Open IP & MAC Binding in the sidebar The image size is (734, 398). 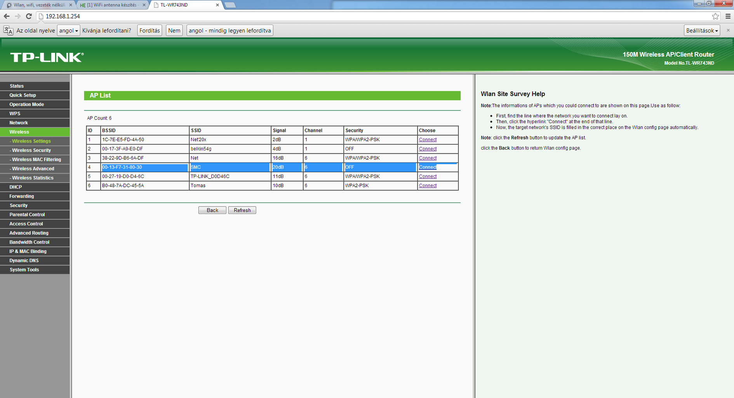tap(35, 251)
